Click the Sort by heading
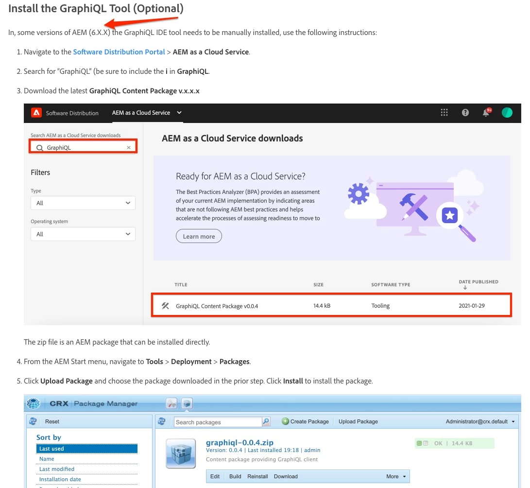This screenshot has width=530, height=488. click(x=49, y=437)
